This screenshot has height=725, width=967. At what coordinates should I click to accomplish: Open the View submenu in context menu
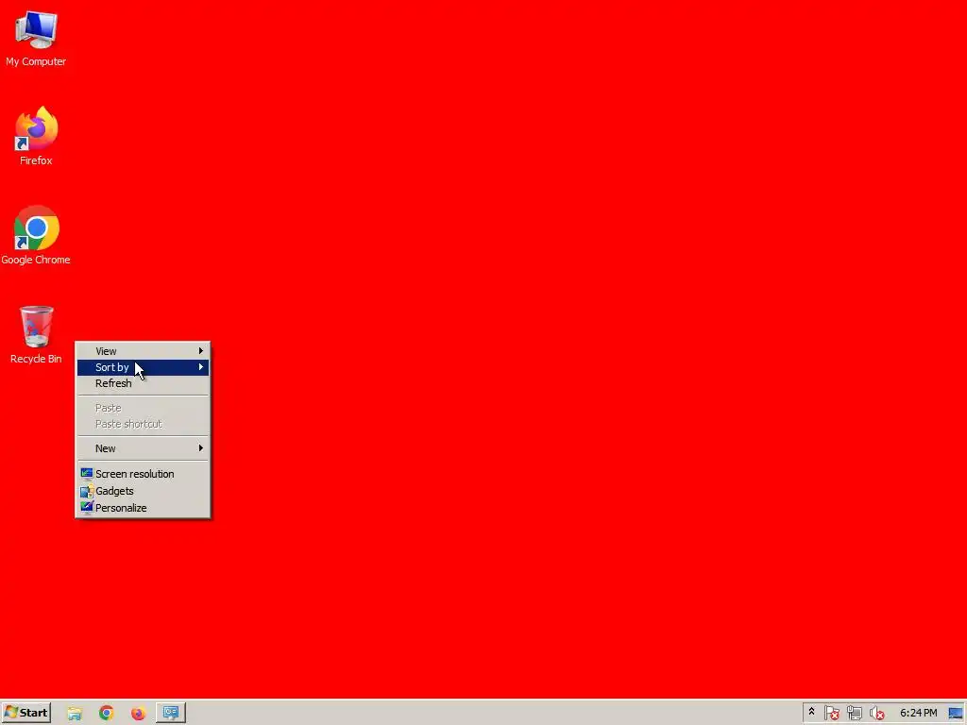(143, 351)
